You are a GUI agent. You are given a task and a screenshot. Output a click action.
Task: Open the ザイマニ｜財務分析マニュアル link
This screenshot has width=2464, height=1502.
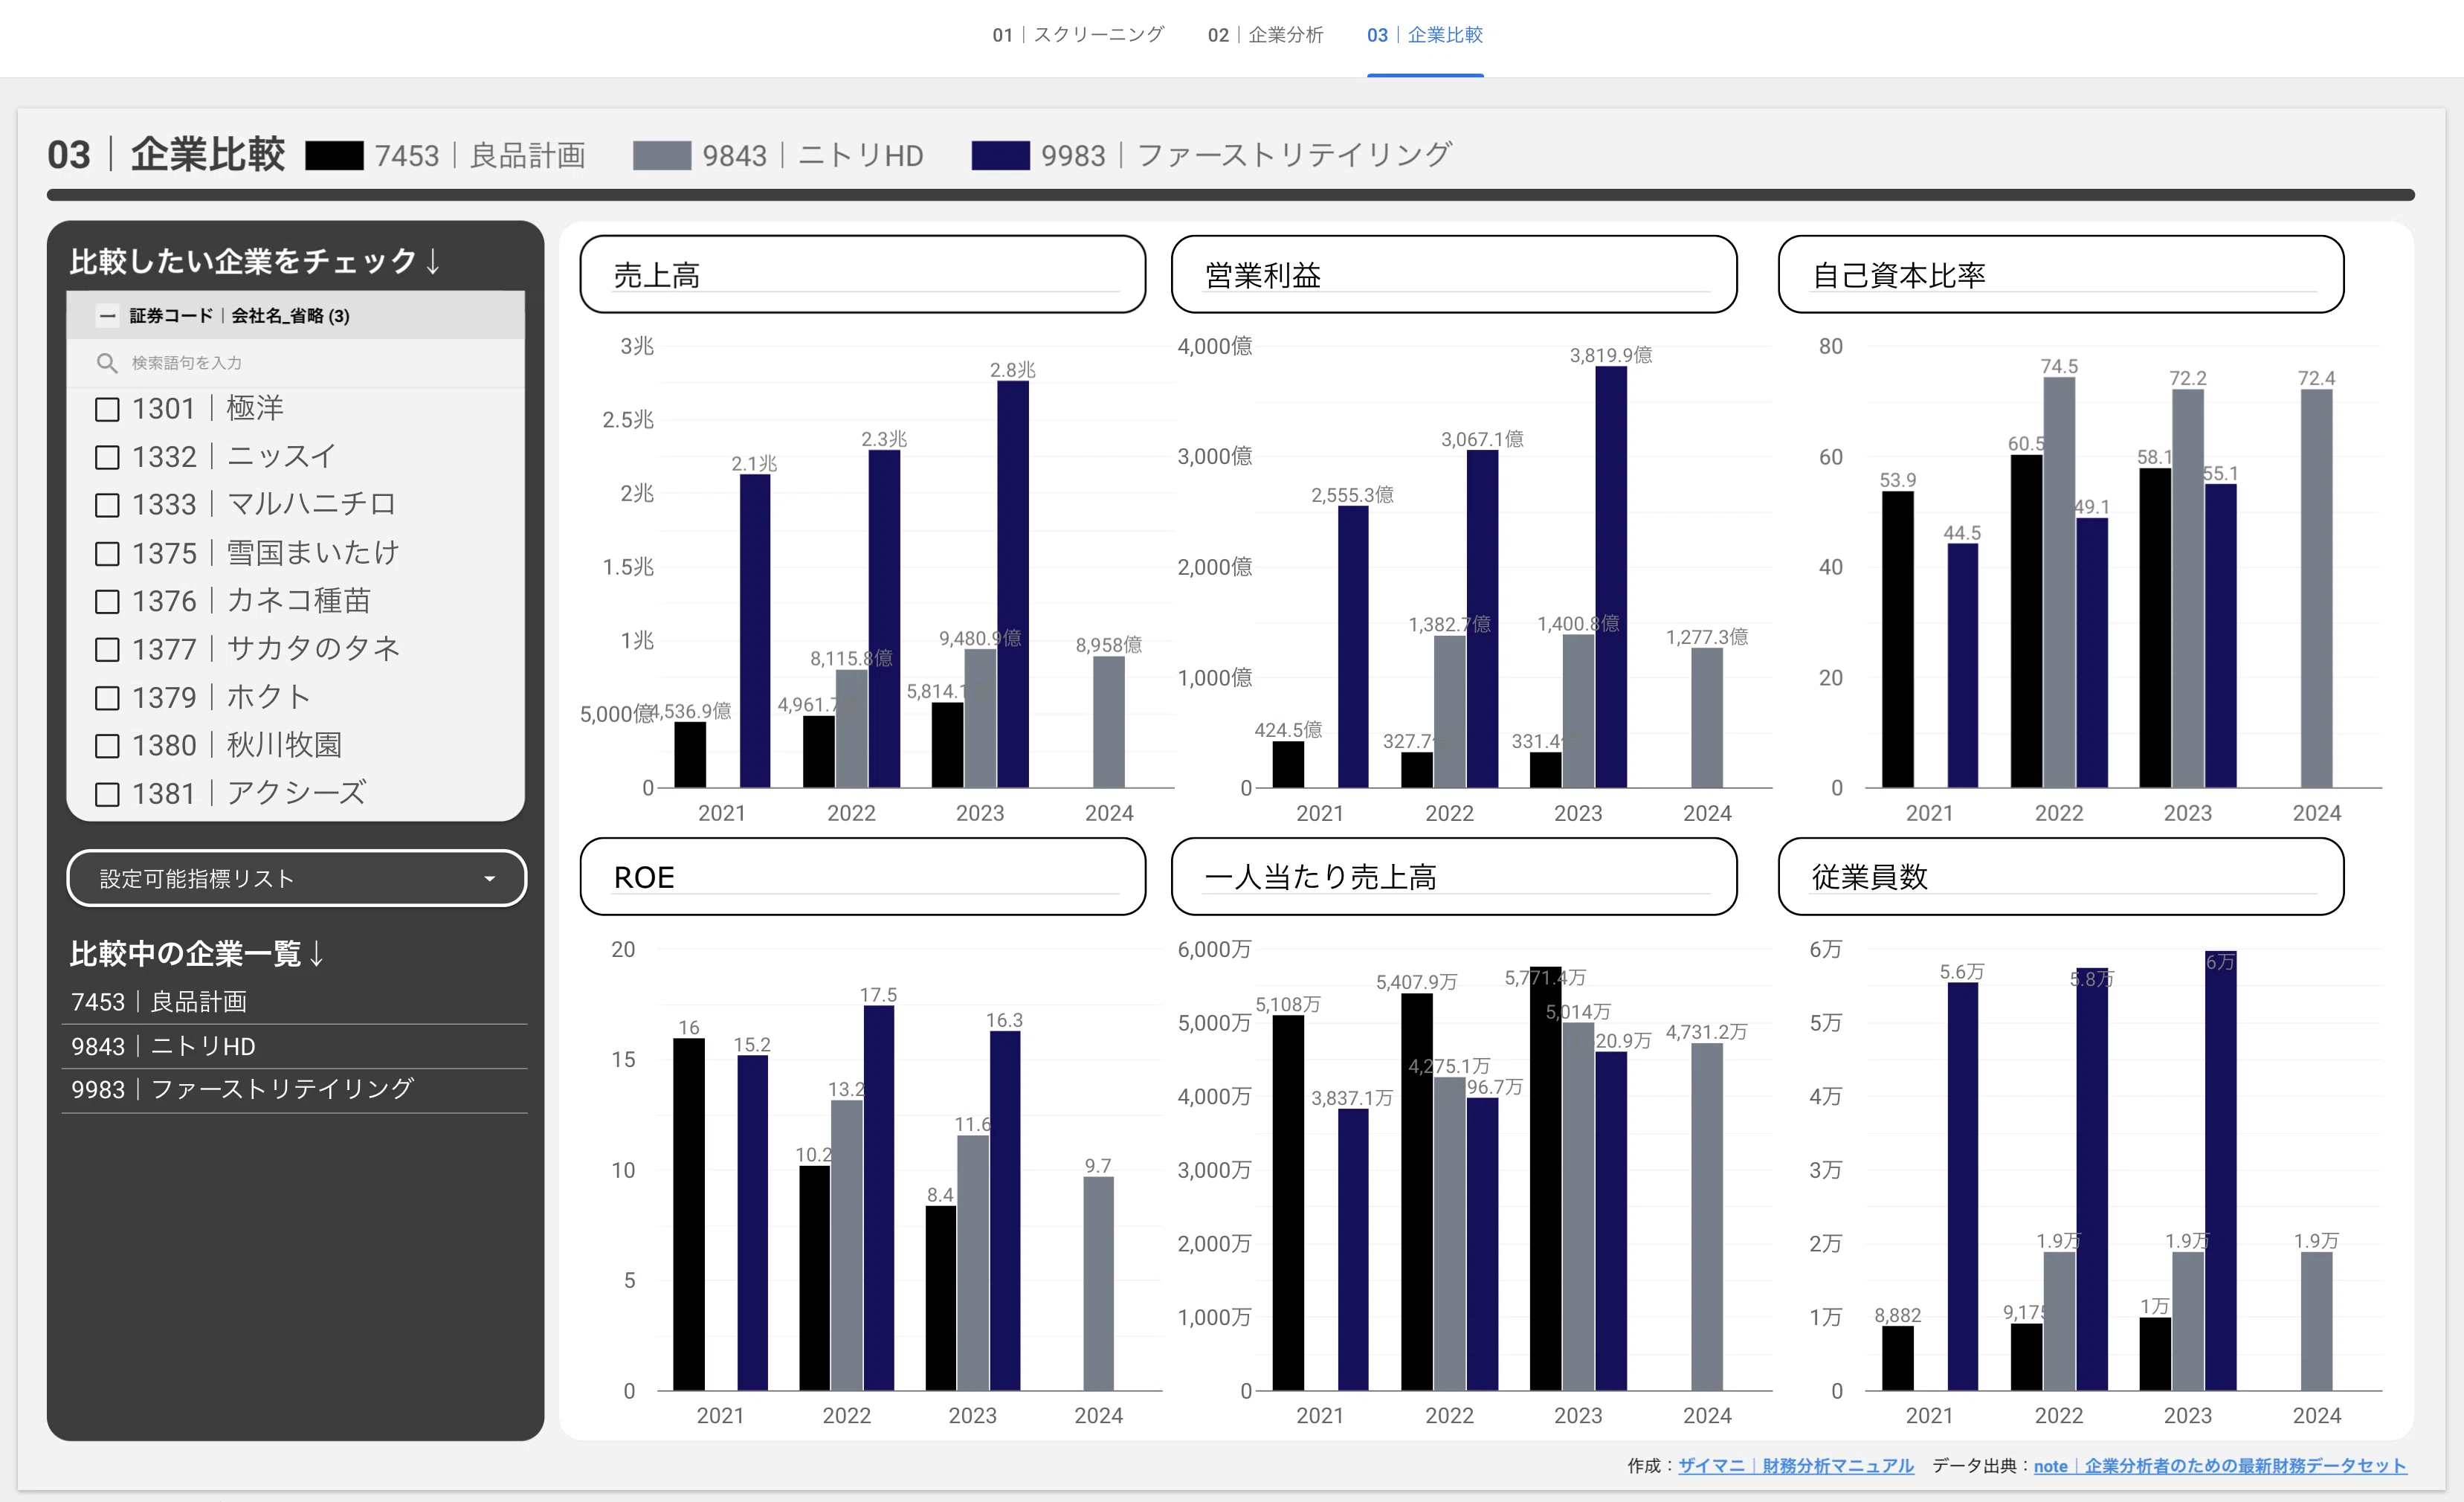[x=1795, y=1465]
